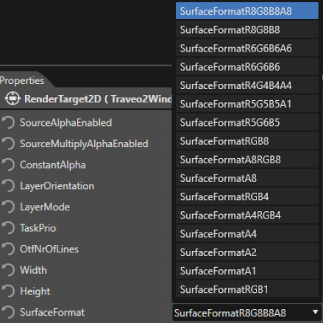Click the SurfaceFormat combo box value field

point(247,313)
